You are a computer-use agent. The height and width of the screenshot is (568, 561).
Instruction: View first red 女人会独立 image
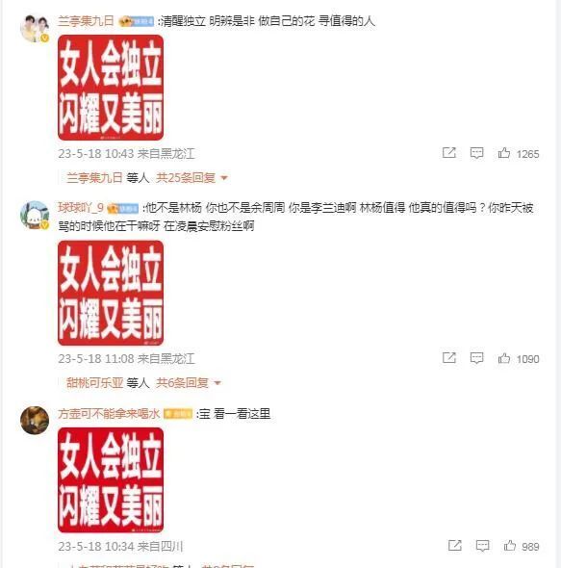point(111,88)
